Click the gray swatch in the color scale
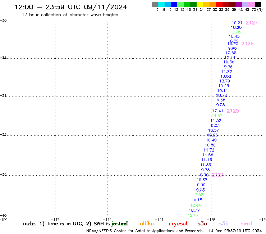Viewport: 266px width, 234px height. coord(155,4)
